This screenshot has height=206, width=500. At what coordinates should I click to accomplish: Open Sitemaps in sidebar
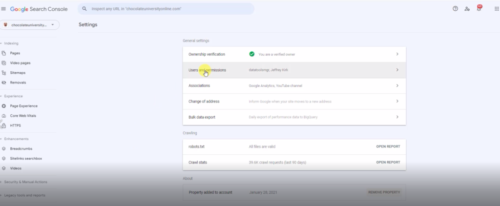[18, 73]
